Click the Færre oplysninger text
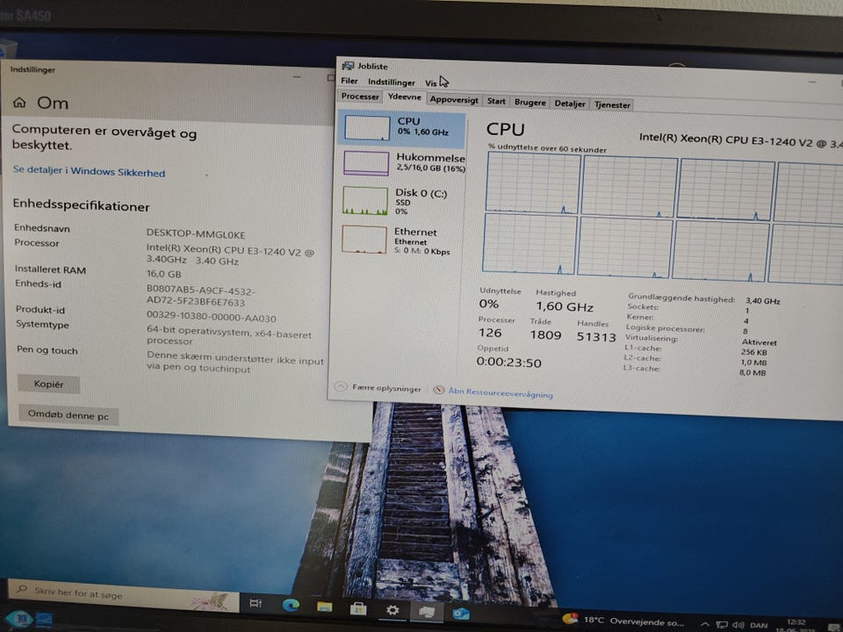This screenshot has width=843, height=632. (x=386, y=388)
